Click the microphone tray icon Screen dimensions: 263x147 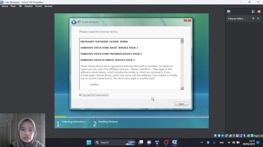[215, 143]
